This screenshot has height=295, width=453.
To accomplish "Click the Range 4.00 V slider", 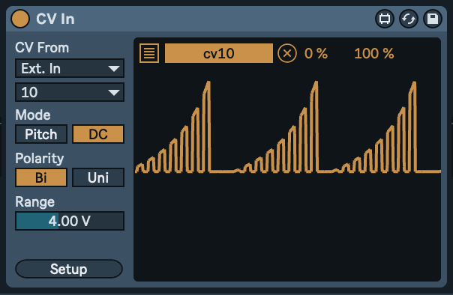I will (x=70, y=221).
